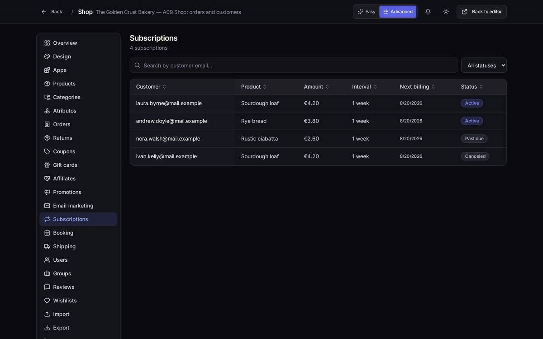Click the Email marketing envelope icon
This screenshot has height=339, width=543.
[47, 206]
